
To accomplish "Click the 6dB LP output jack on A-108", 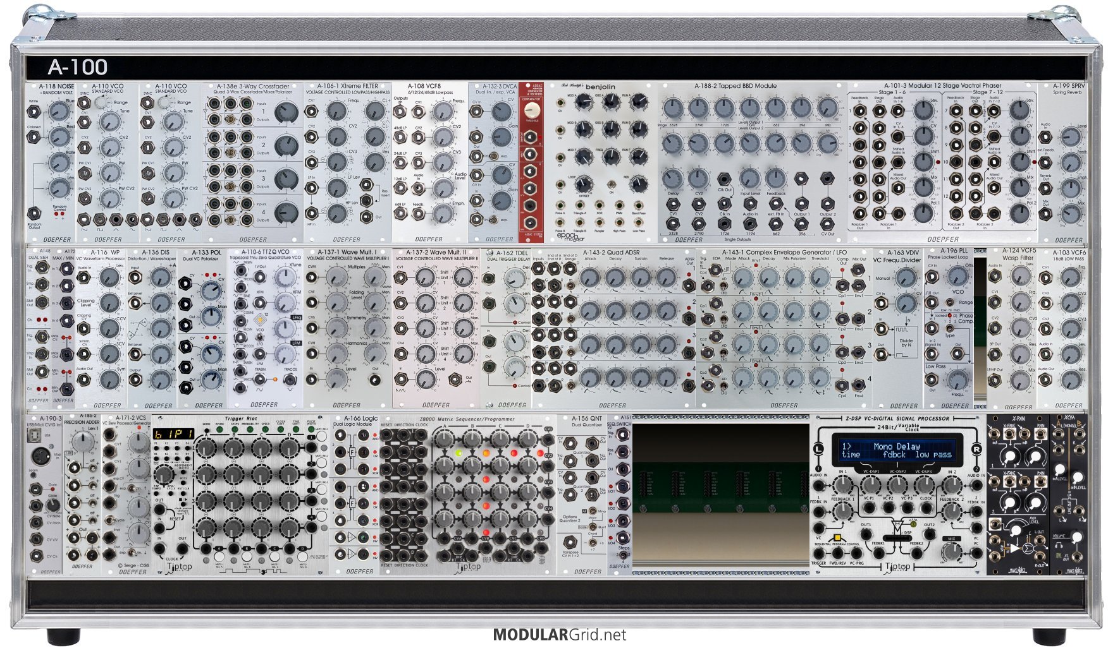I will (x=400, y=213).
